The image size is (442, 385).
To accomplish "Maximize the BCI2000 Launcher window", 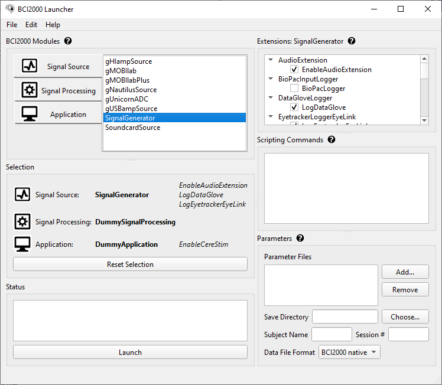I will point(401,9).
